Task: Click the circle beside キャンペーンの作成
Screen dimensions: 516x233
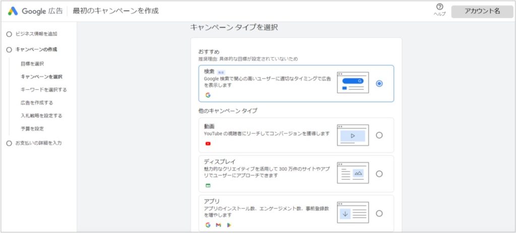Action: [x=9, y=50]
